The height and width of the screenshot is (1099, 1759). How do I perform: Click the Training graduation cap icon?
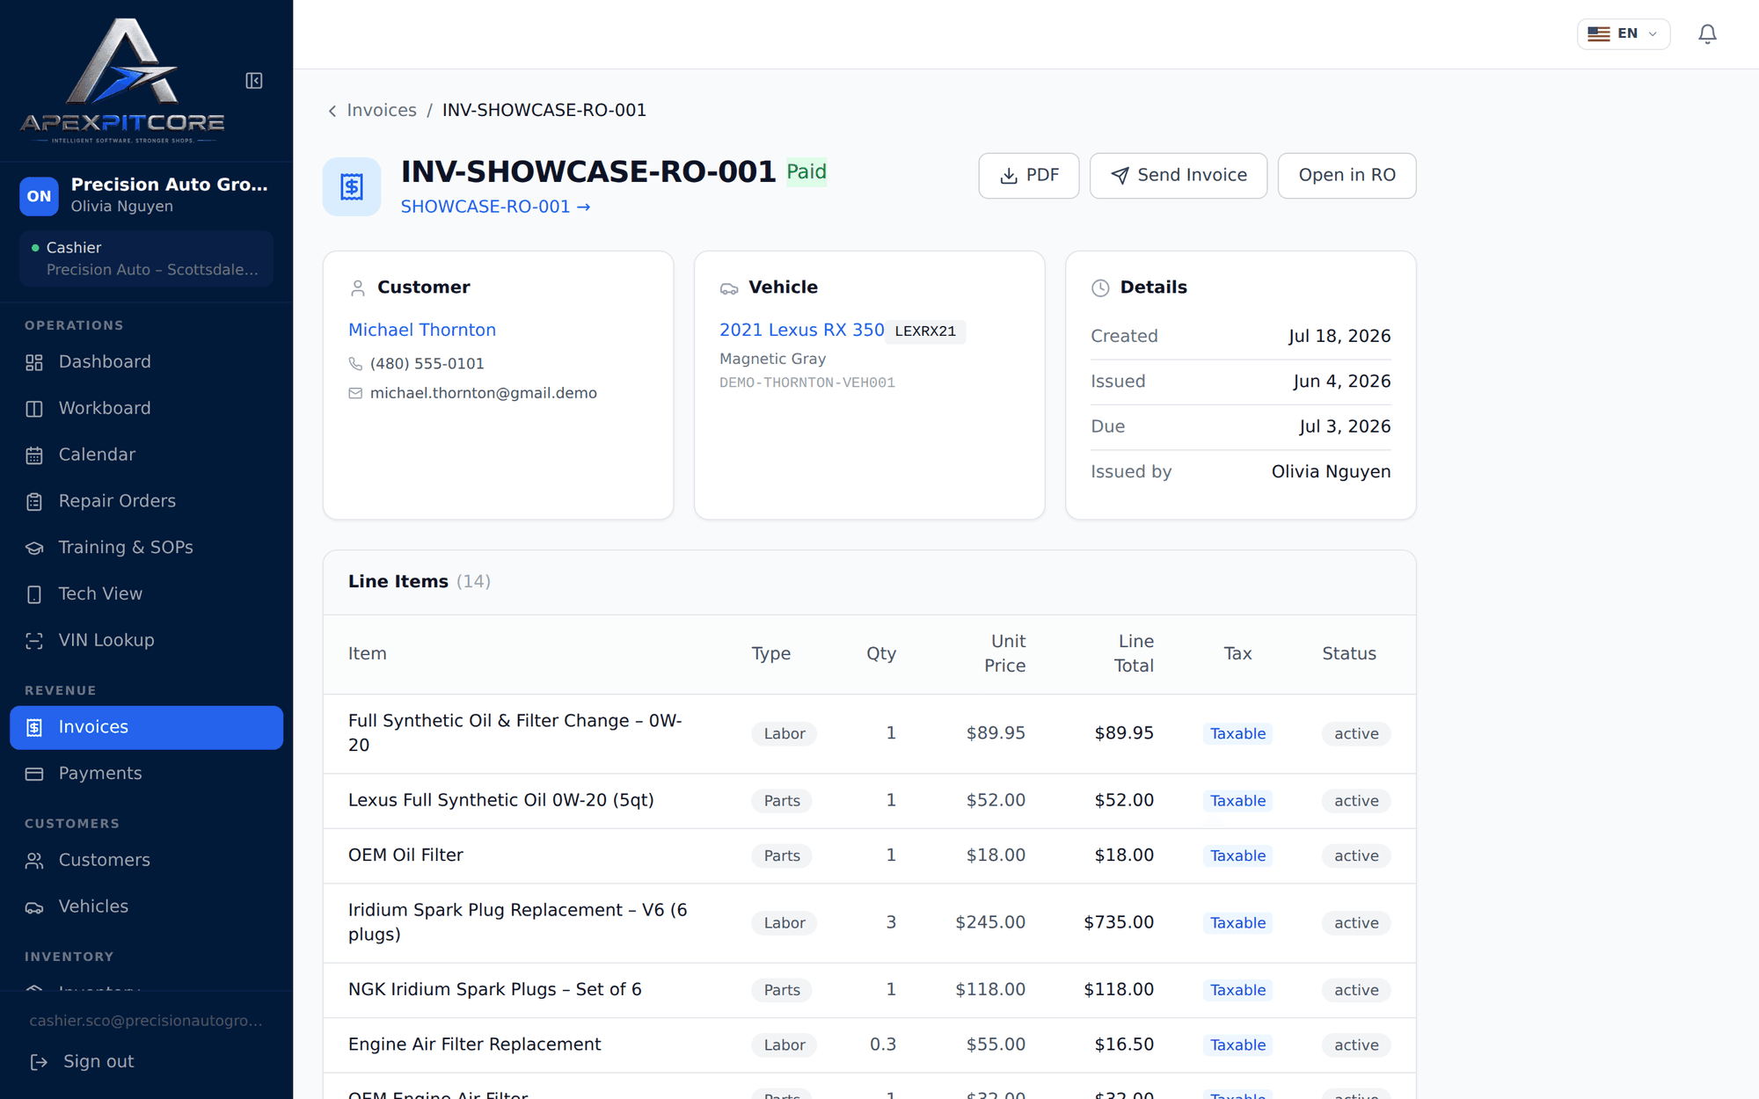coord(34,548)
